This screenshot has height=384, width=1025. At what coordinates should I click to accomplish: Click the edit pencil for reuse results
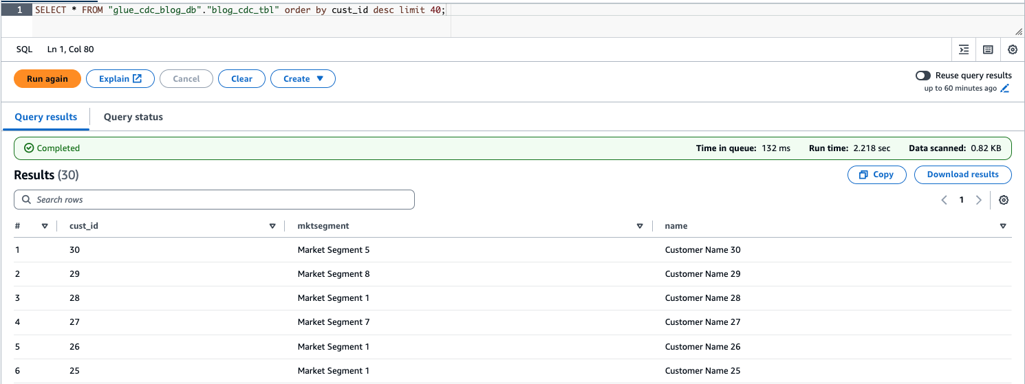1005,89
